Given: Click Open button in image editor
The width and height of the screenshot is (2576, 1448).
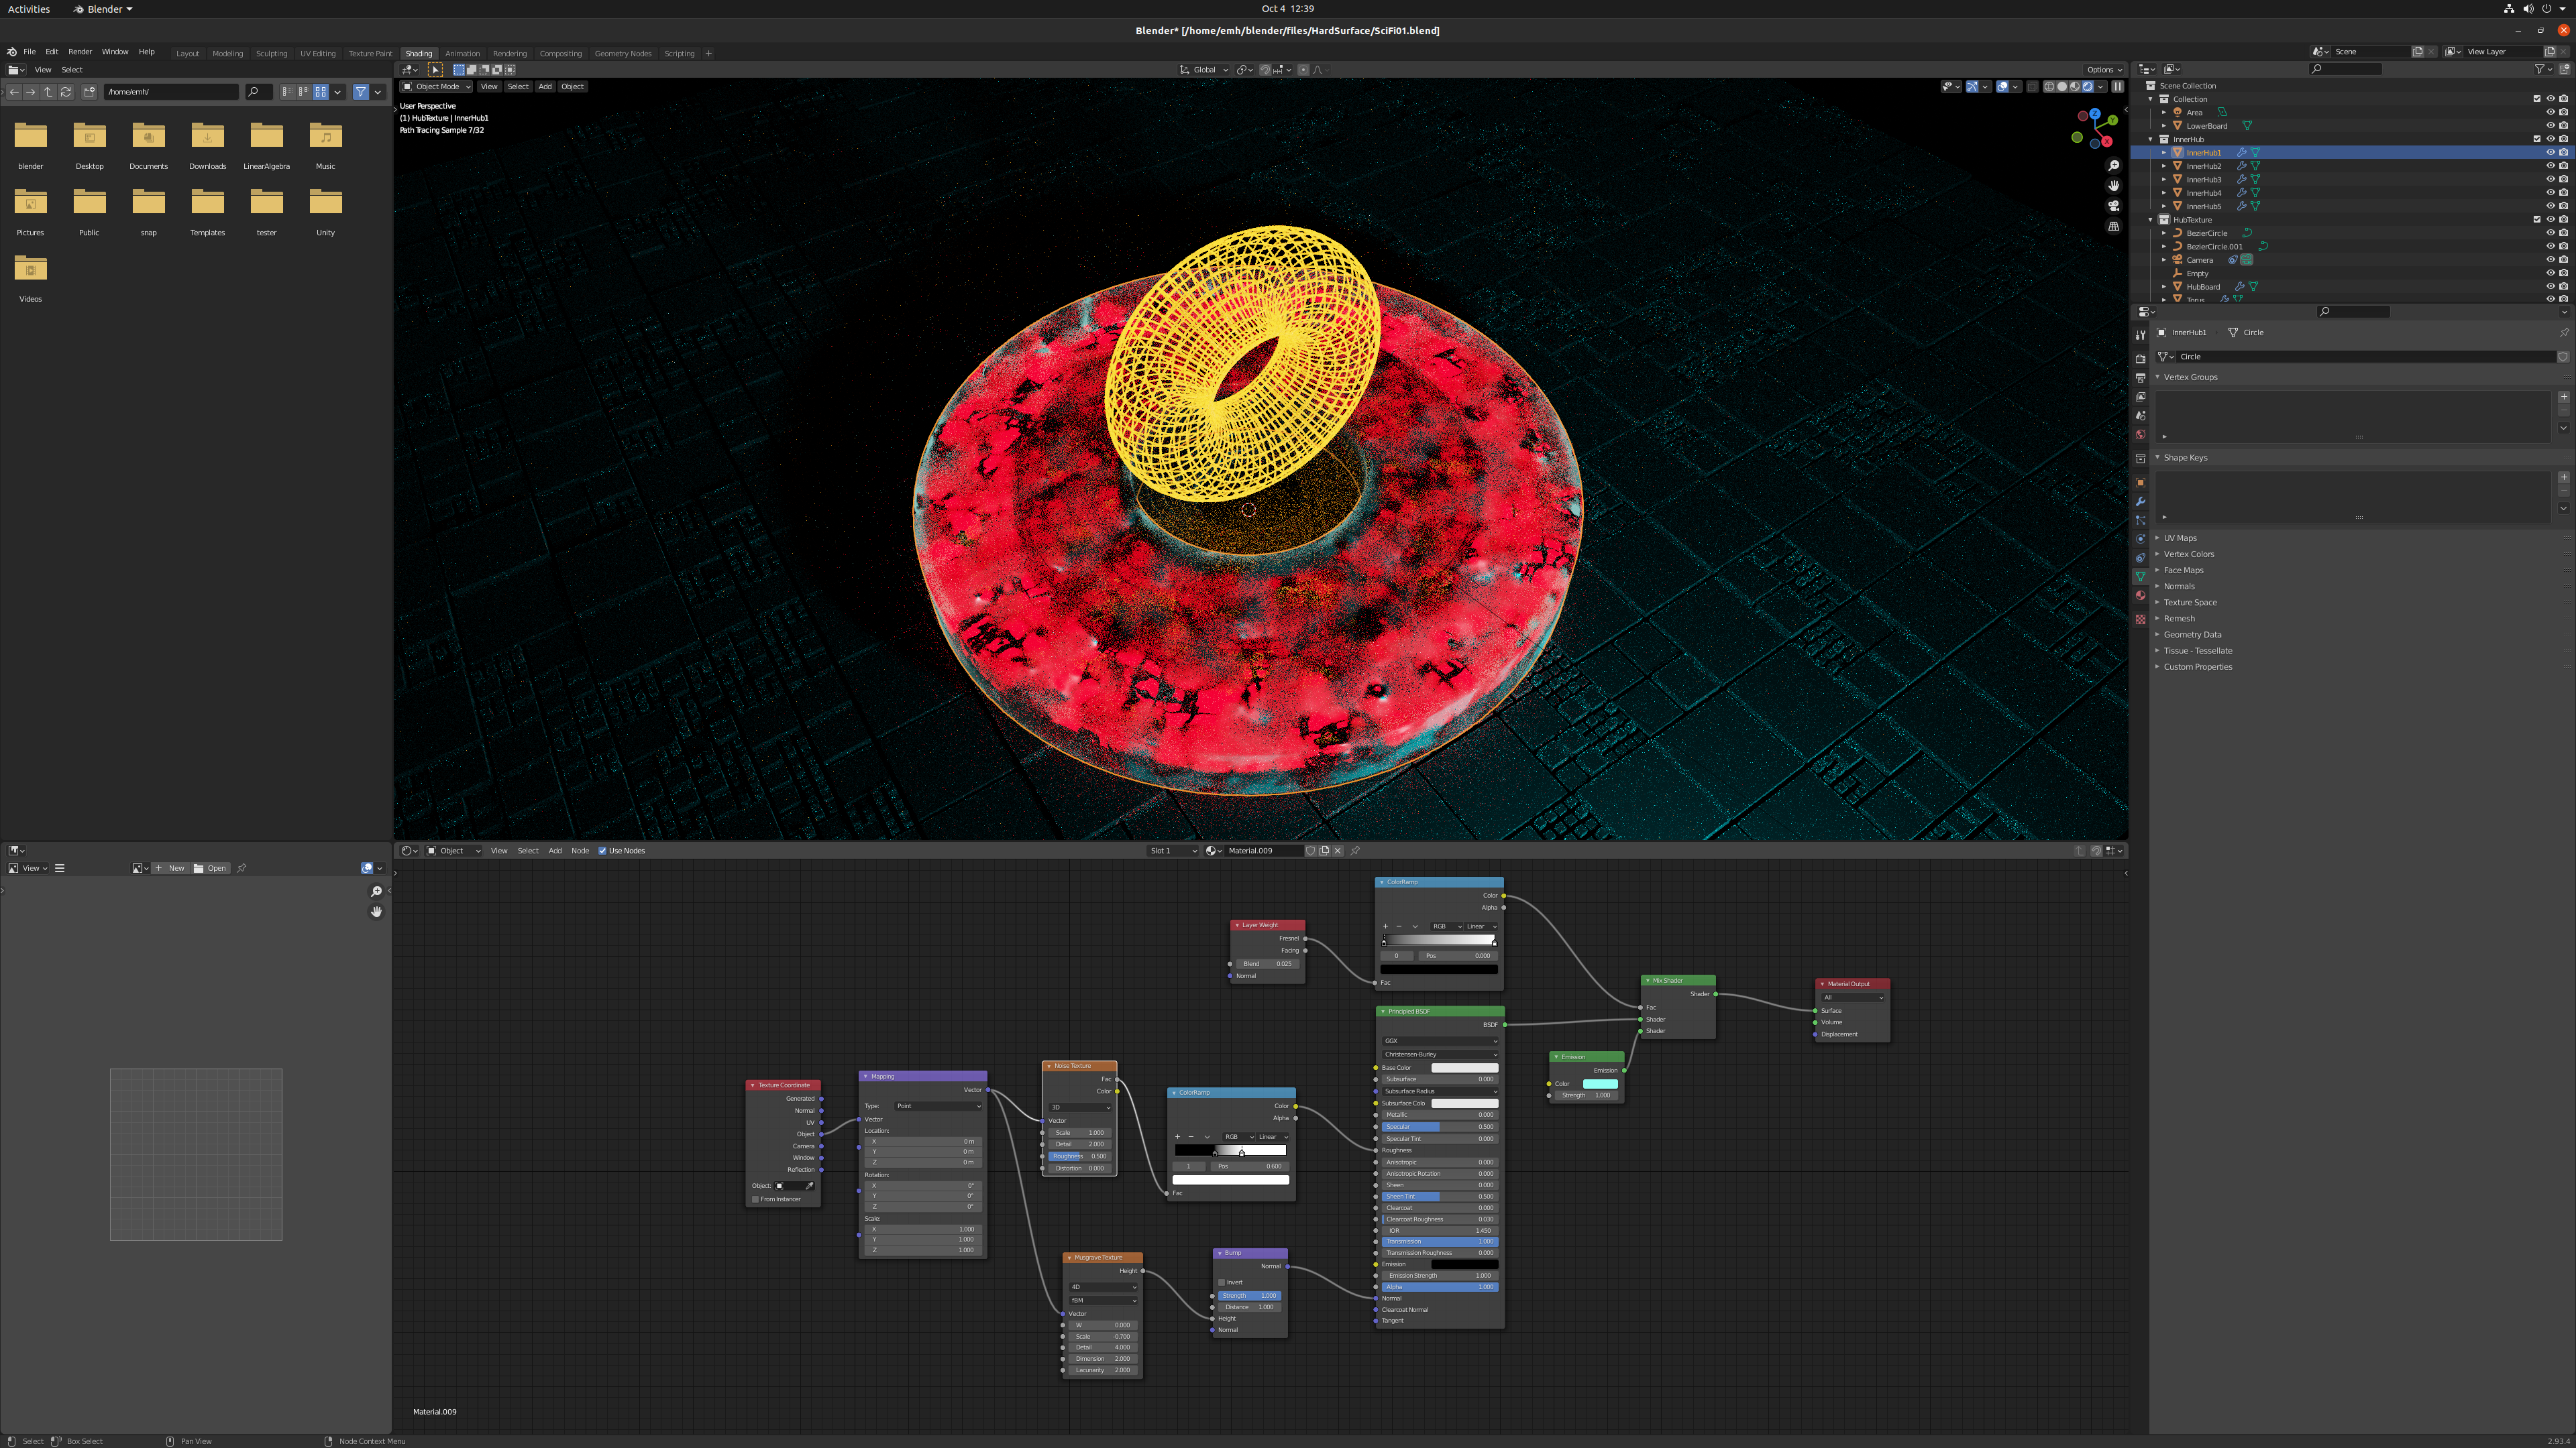Looking at the screenshot, I should 210,868.
